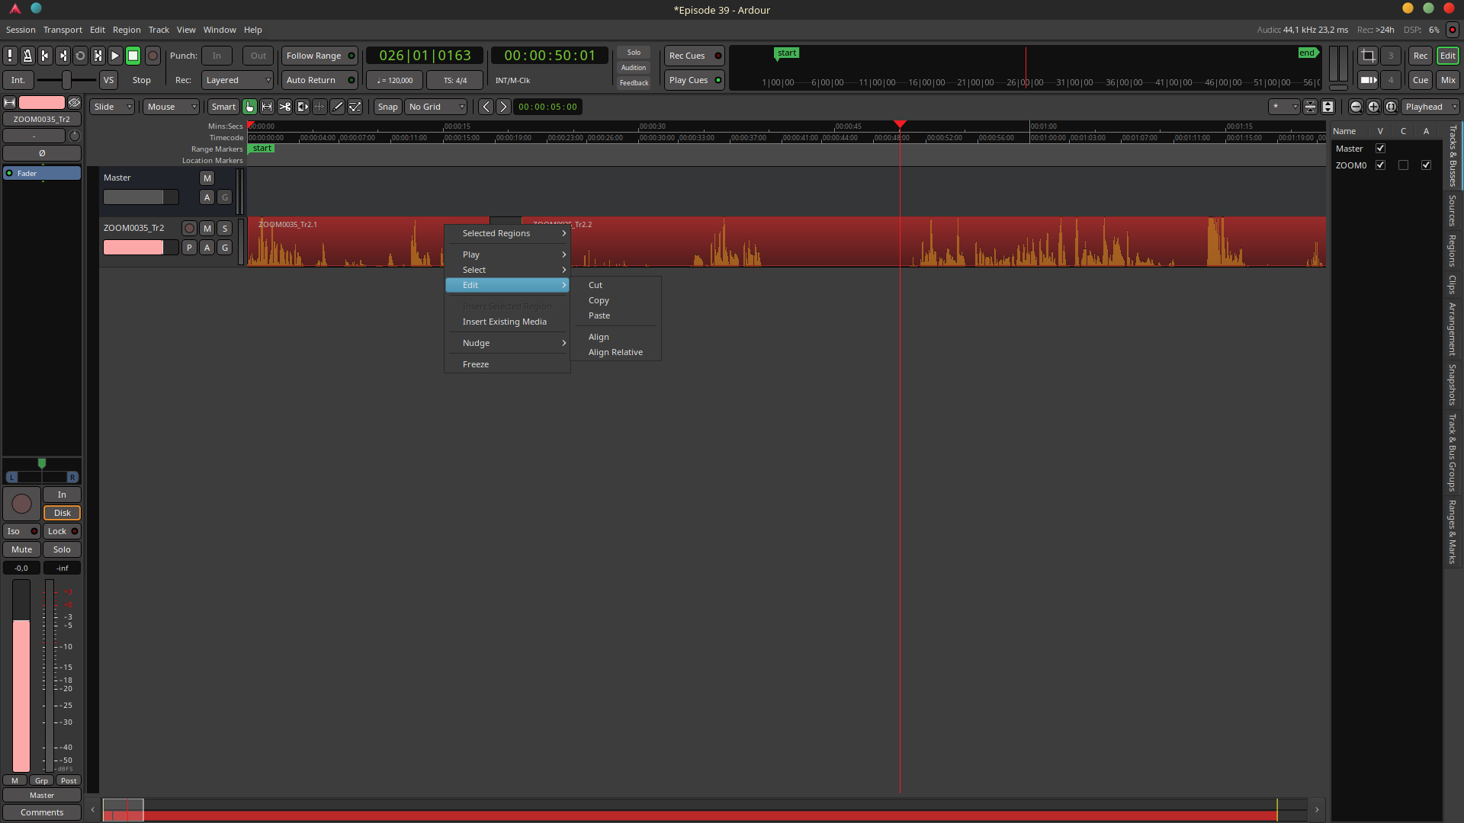The height and width of the screenshot is (823, 1464).
Task: Select the Cut scissors tool
Action: [284, 107]
